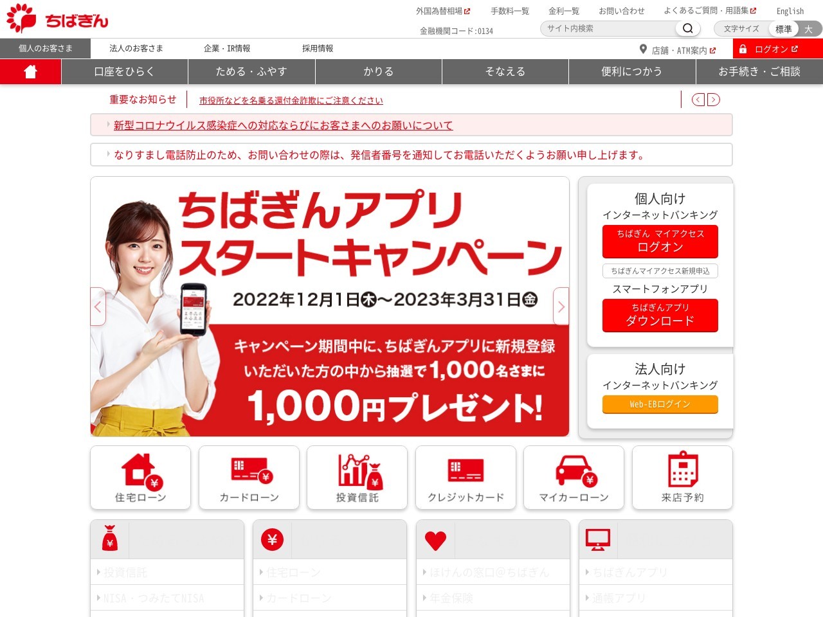Set text size to 標準
This screenshot has width=823, height=617.
tap(784, 29)
